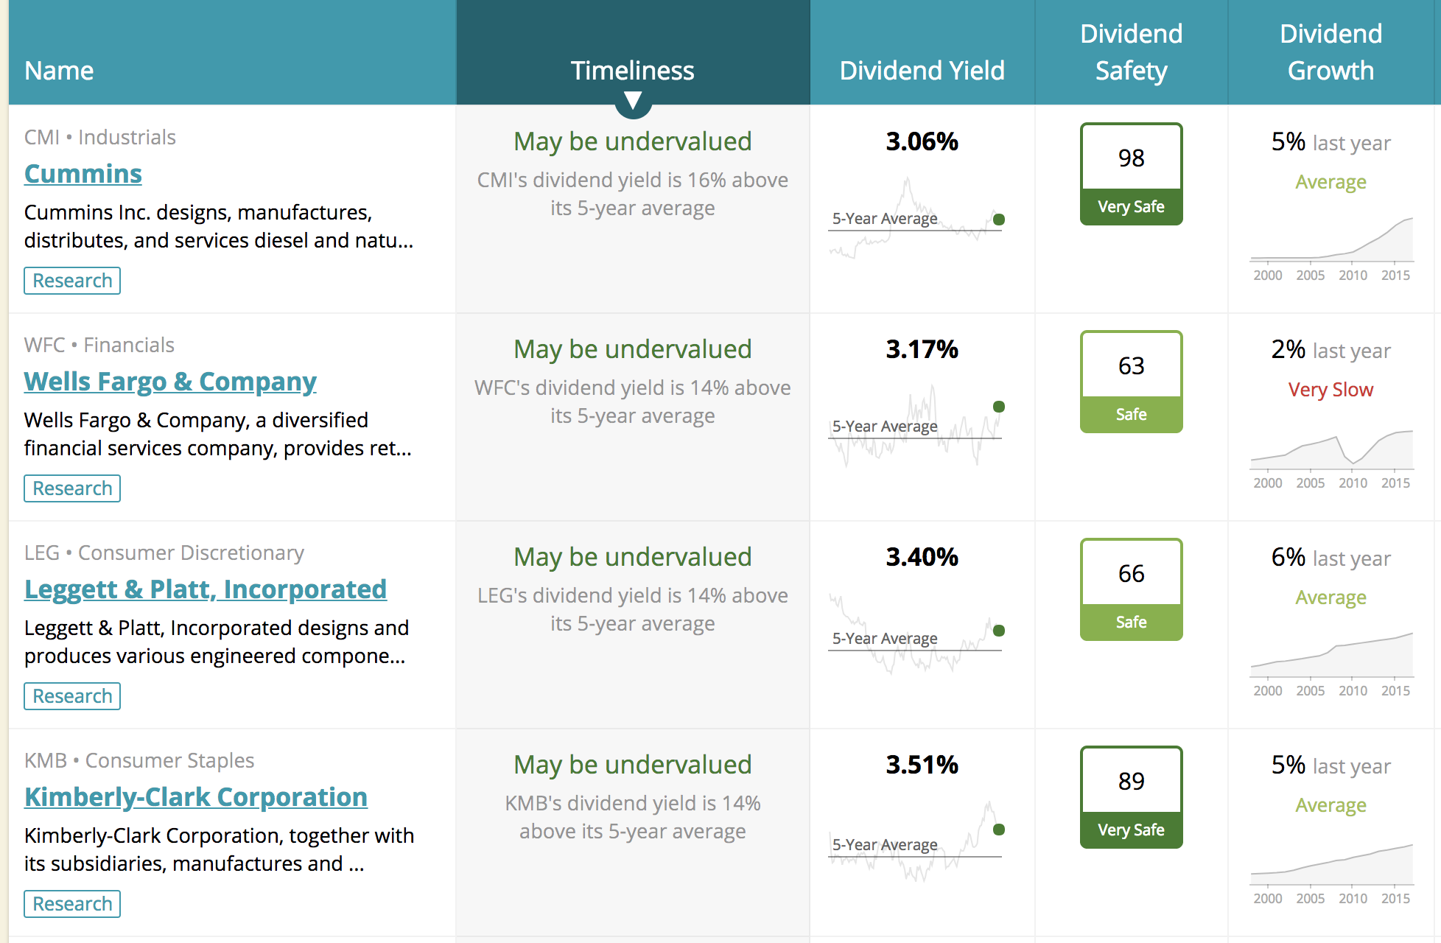Screen dimensions: 1441x943
Task: Click the Research button for Cummins
Action: (72, 281)
